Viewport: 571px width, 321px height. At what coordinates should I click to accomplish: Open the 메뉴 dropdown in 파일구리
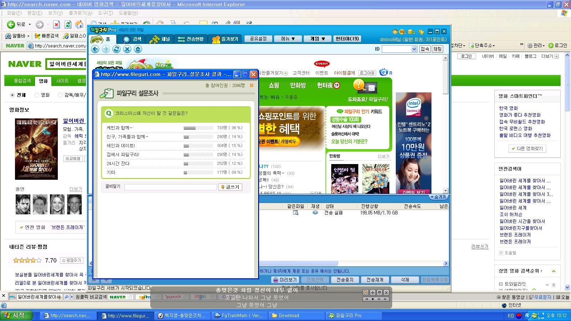tap(288, 39)
